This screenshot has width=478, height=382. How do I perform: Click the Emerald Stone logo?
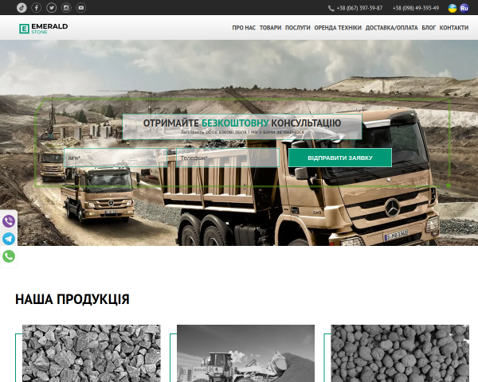[x=44, y=29]
